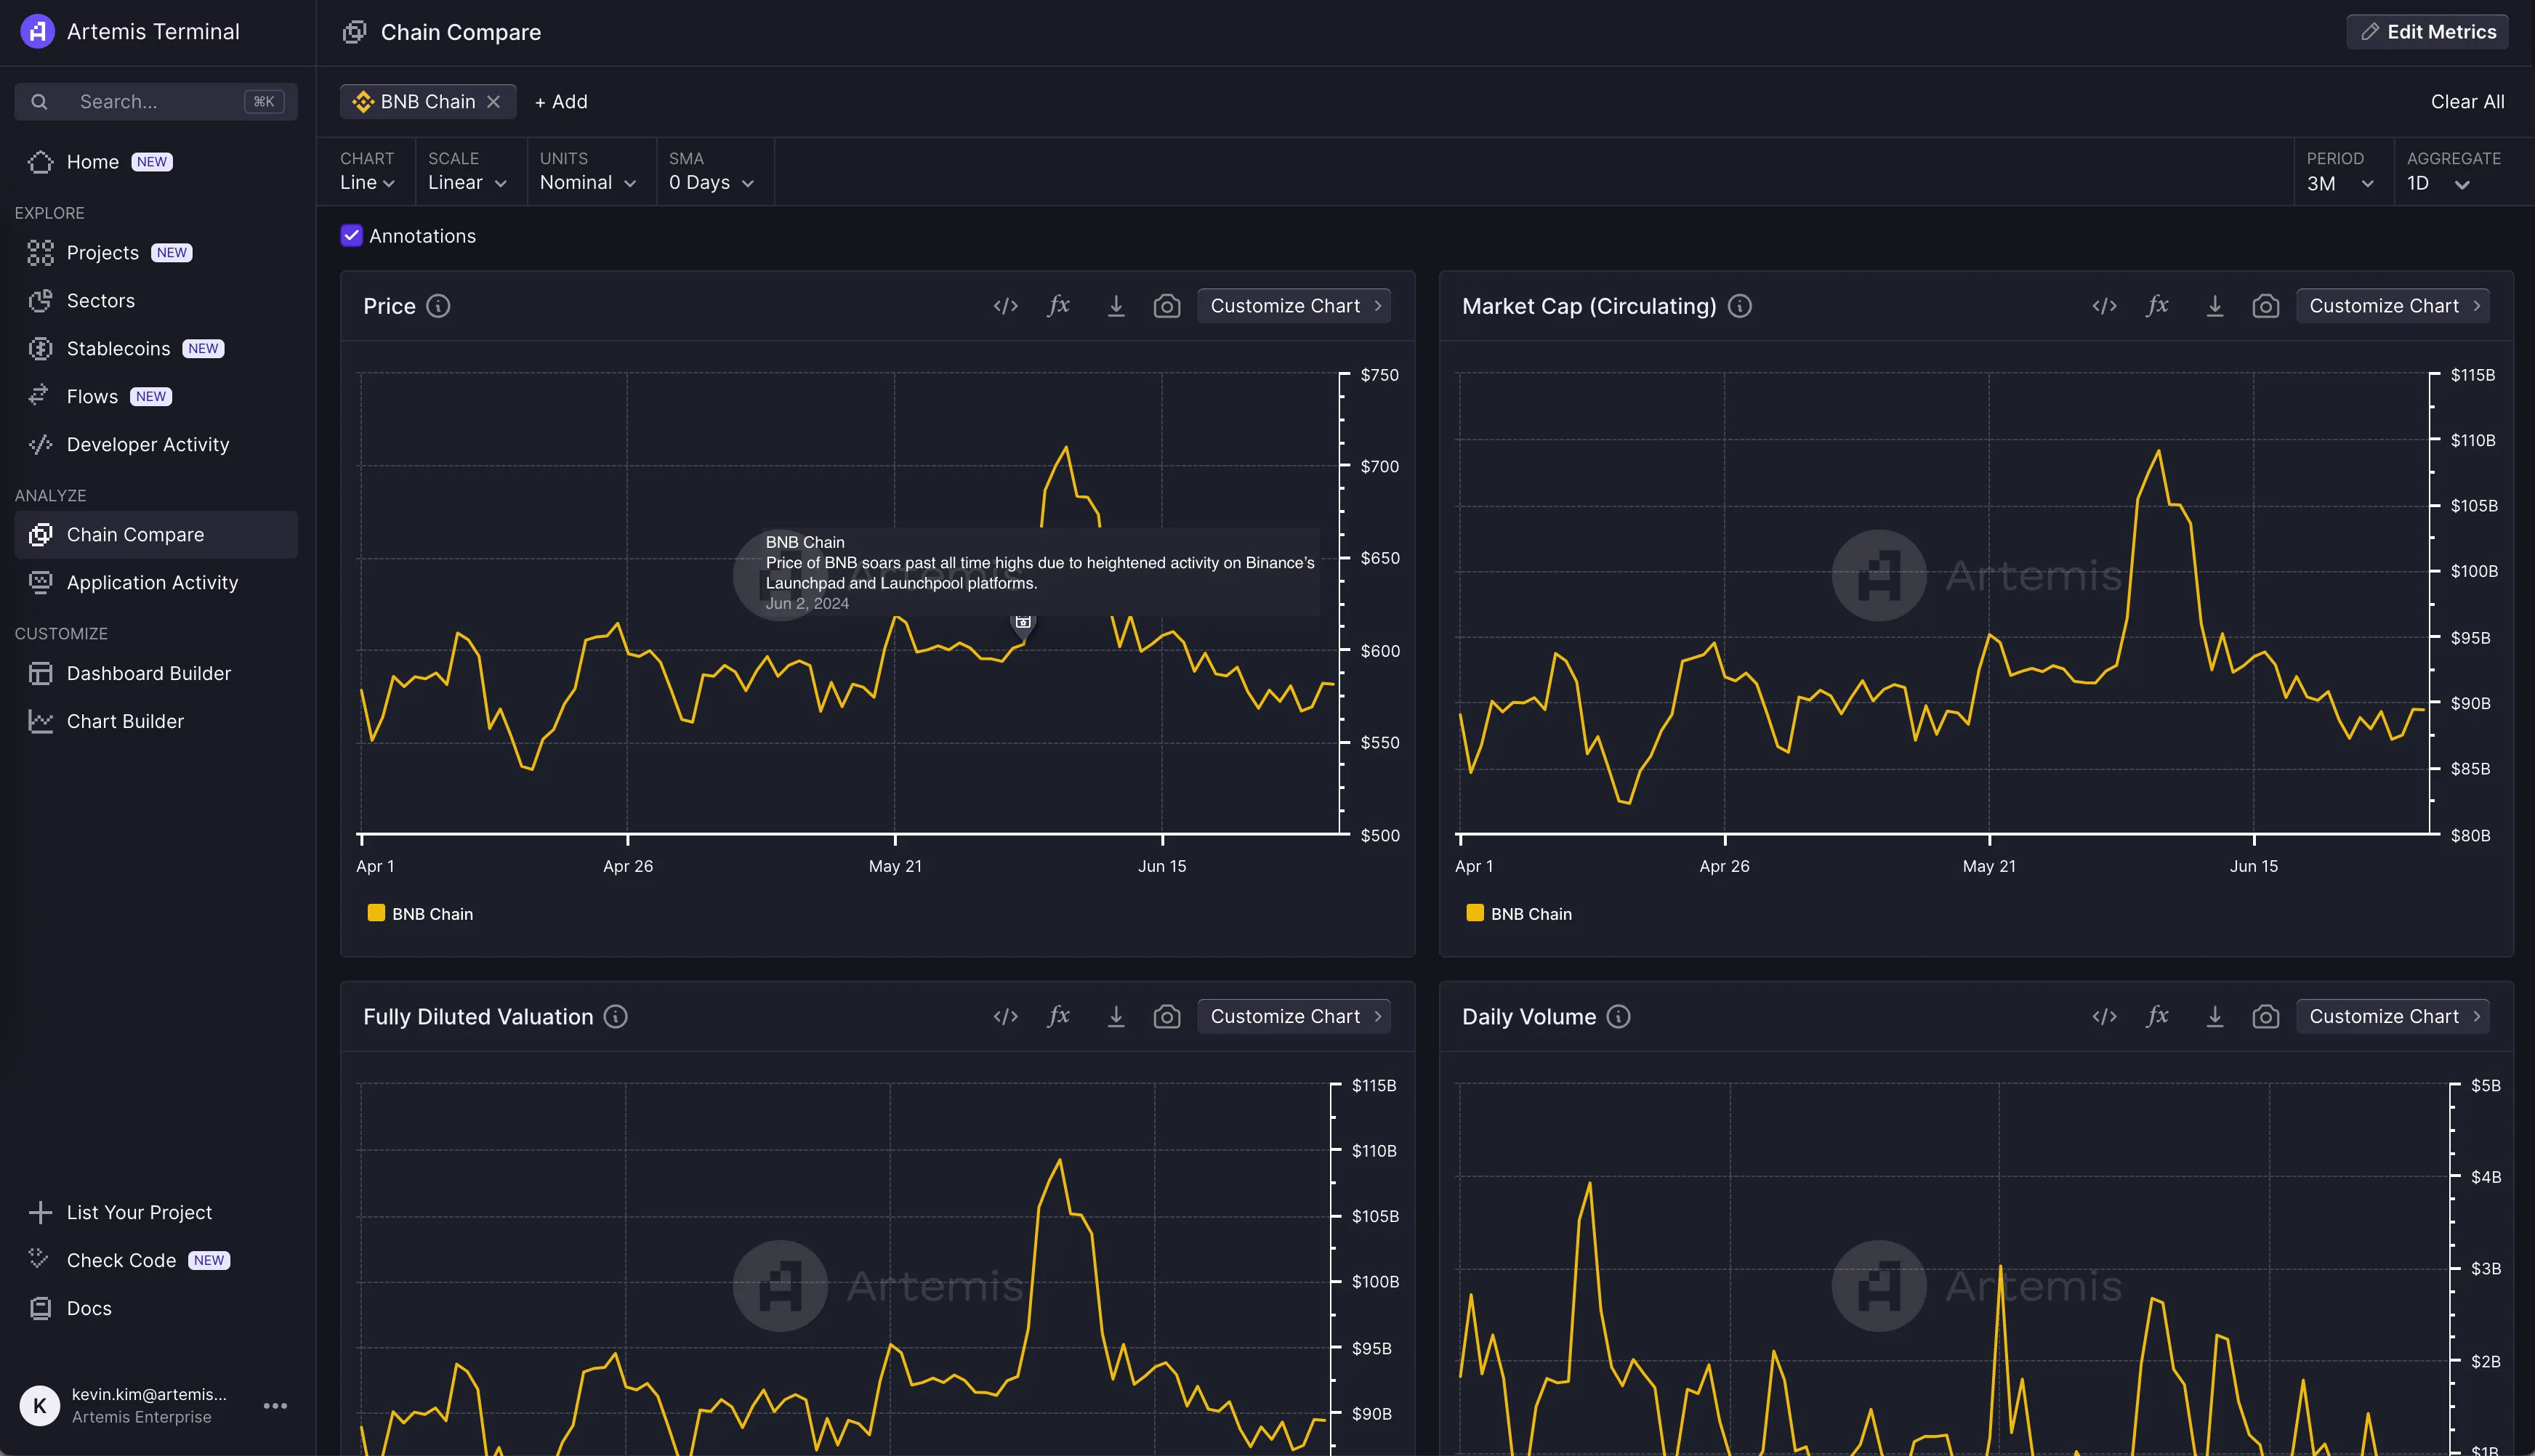Download Daily Volume chart data
This screenshot has height=1456, width=2535.
[2215, 1017]
